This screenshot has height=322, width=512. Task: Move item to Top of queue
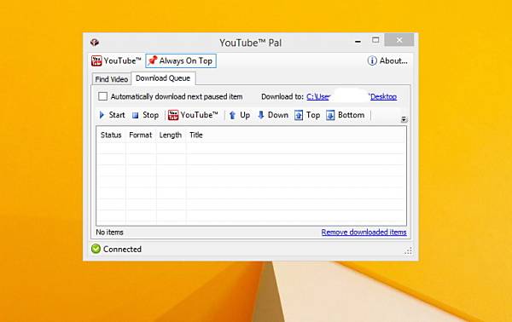(307, 115)
